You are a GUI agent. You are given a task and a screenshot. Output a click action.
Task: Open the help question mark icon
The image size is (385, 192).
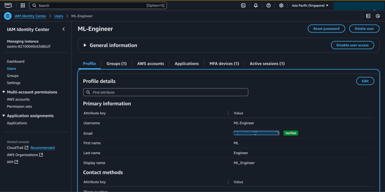tap(268, 6)
